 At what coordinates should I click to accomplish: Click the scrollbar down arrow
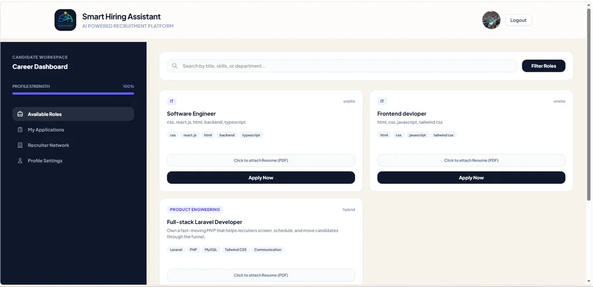[588, 281]
